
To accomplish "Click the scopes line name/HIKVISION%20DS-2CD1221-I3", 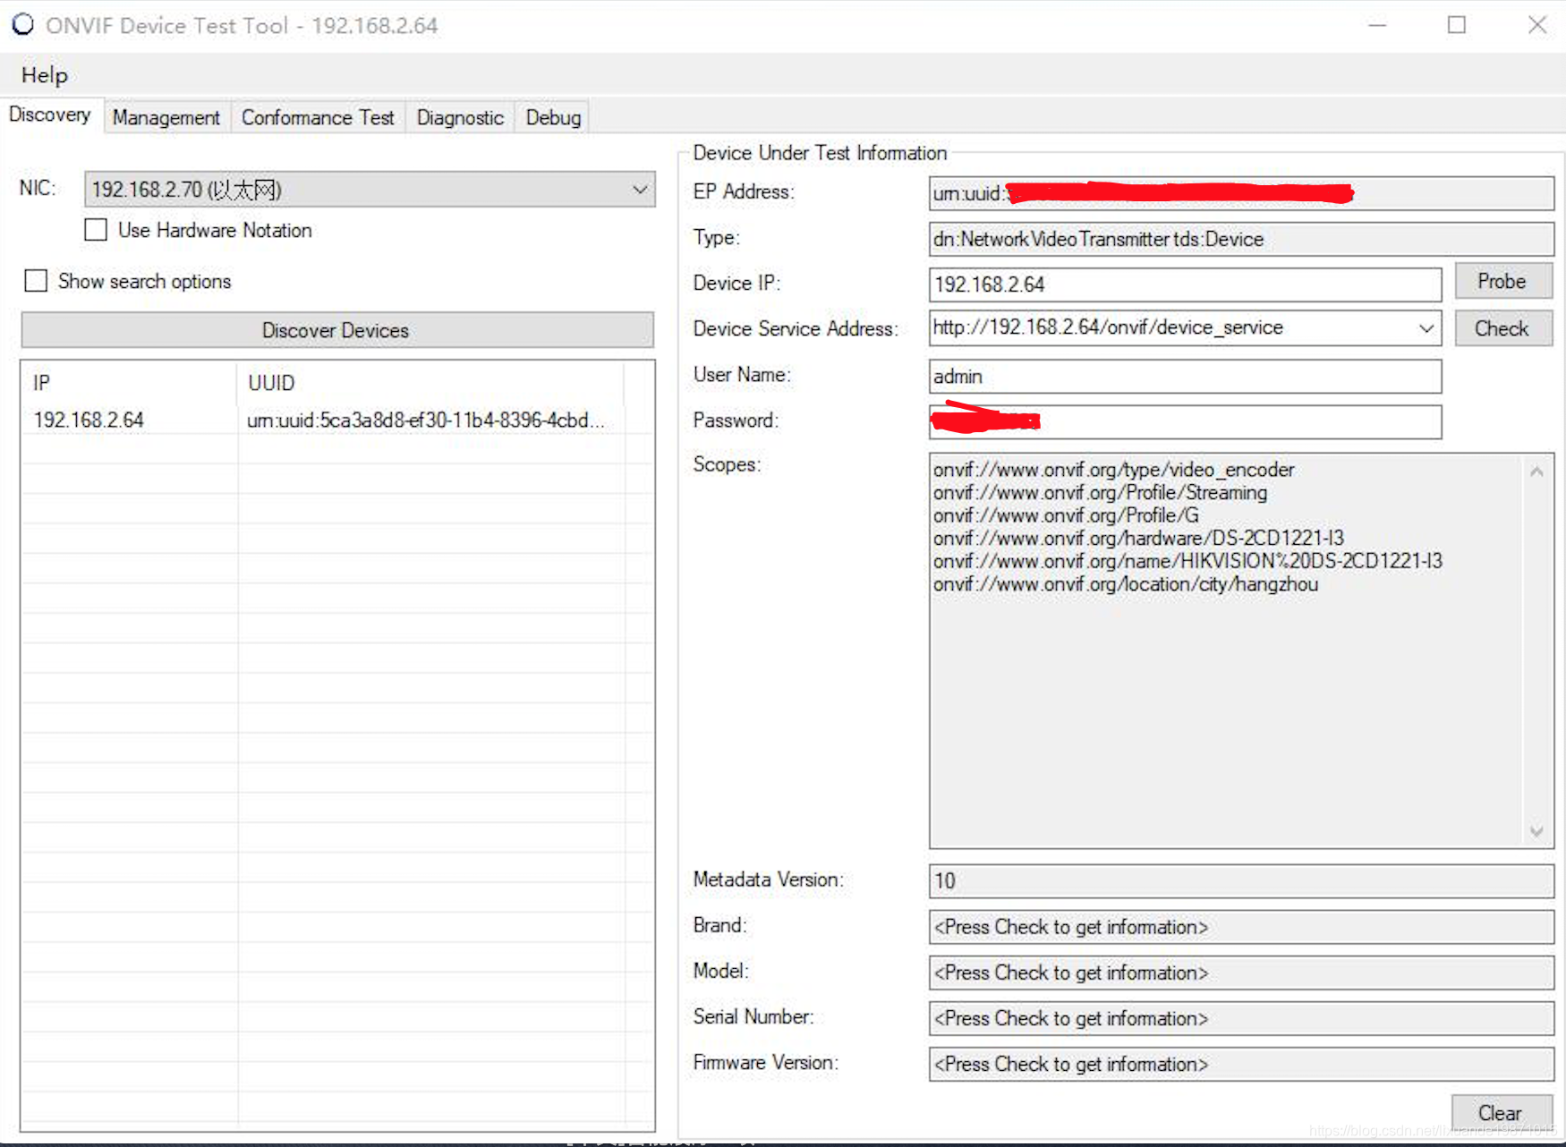I will coord(1188,561).
